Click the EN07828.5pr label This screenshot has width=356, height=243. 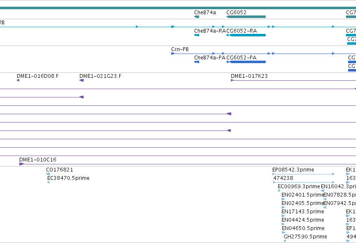click(x=340, y=195)
